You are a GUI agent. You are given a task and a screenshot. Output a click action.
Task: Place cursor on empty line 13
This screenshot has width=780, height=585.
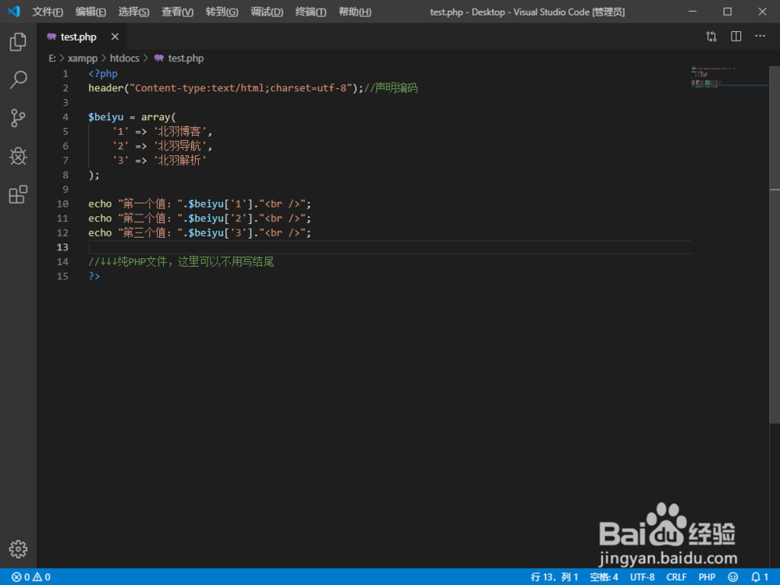point(389,247)
